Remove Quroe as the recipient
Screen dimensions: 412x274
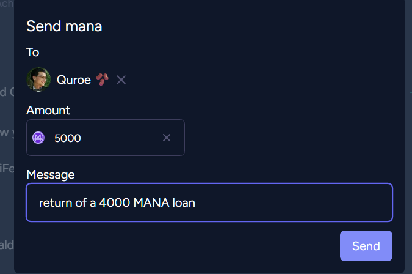coord(121,80)
